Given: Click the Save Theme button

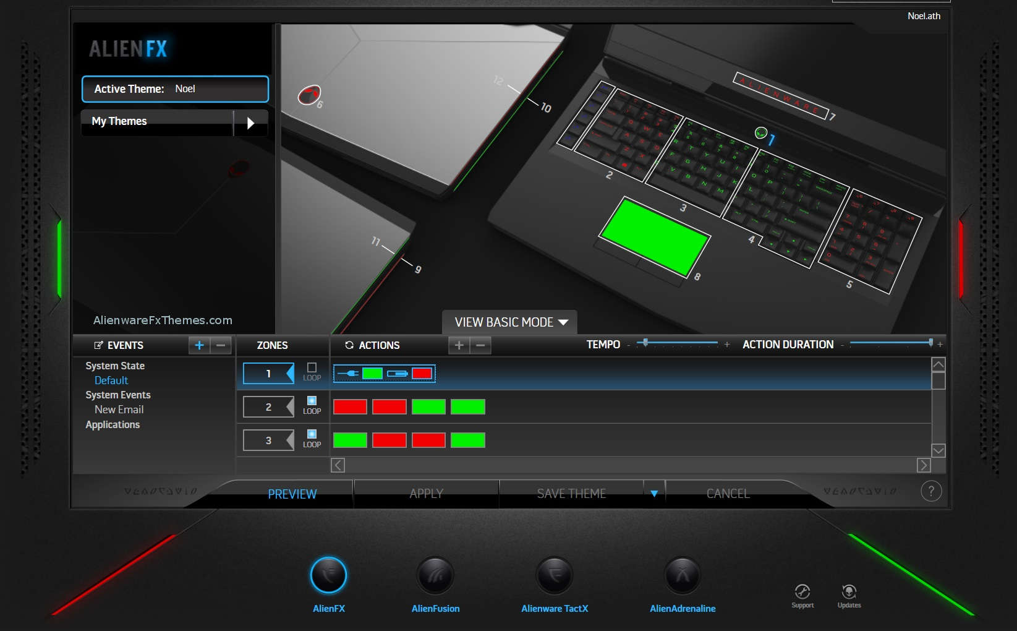Looking at the screenshot, I should click(571, 494).
